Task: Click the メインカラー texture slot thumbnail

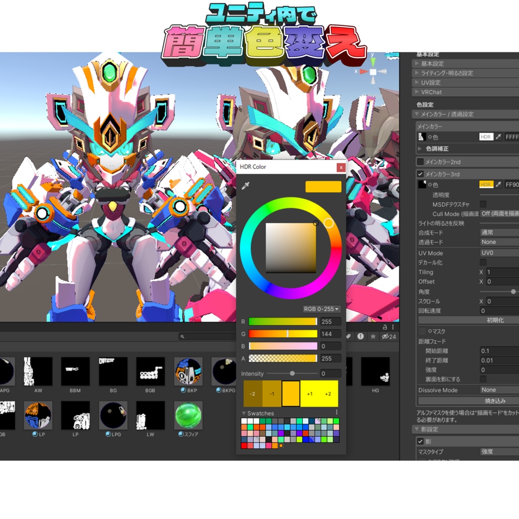Action: (421, 137)
